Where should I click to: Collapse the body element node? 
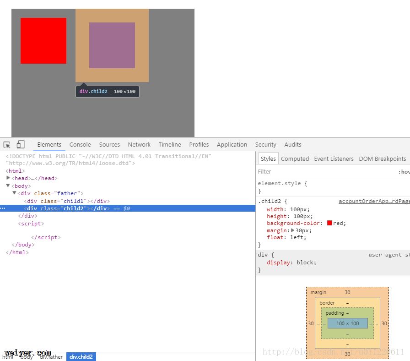click(8, 186)
